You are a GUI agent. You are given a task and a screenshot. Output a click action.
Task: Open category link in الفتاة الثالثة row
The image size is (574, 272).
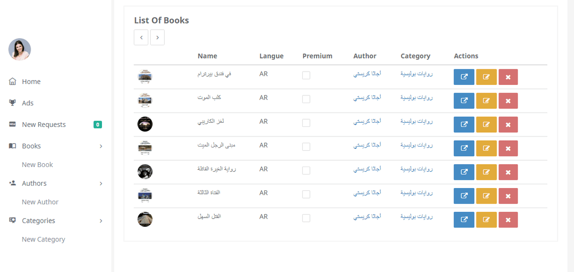coord(417,193)
